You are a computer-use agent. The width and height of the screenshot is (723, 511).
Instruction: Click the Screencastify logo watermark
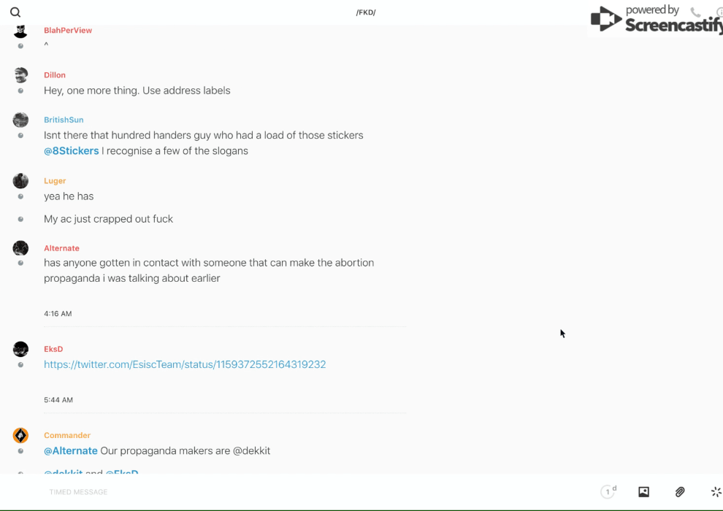click(x=655, y=20)
